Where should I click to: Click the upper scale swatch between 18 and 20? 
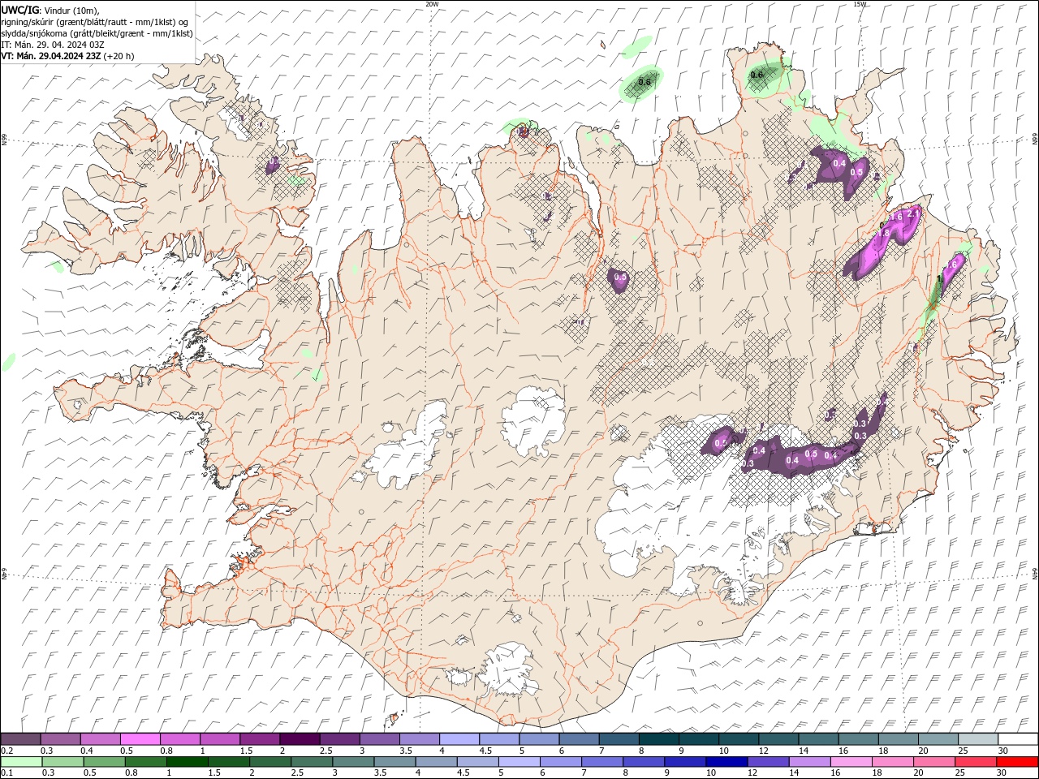point(898,739)
